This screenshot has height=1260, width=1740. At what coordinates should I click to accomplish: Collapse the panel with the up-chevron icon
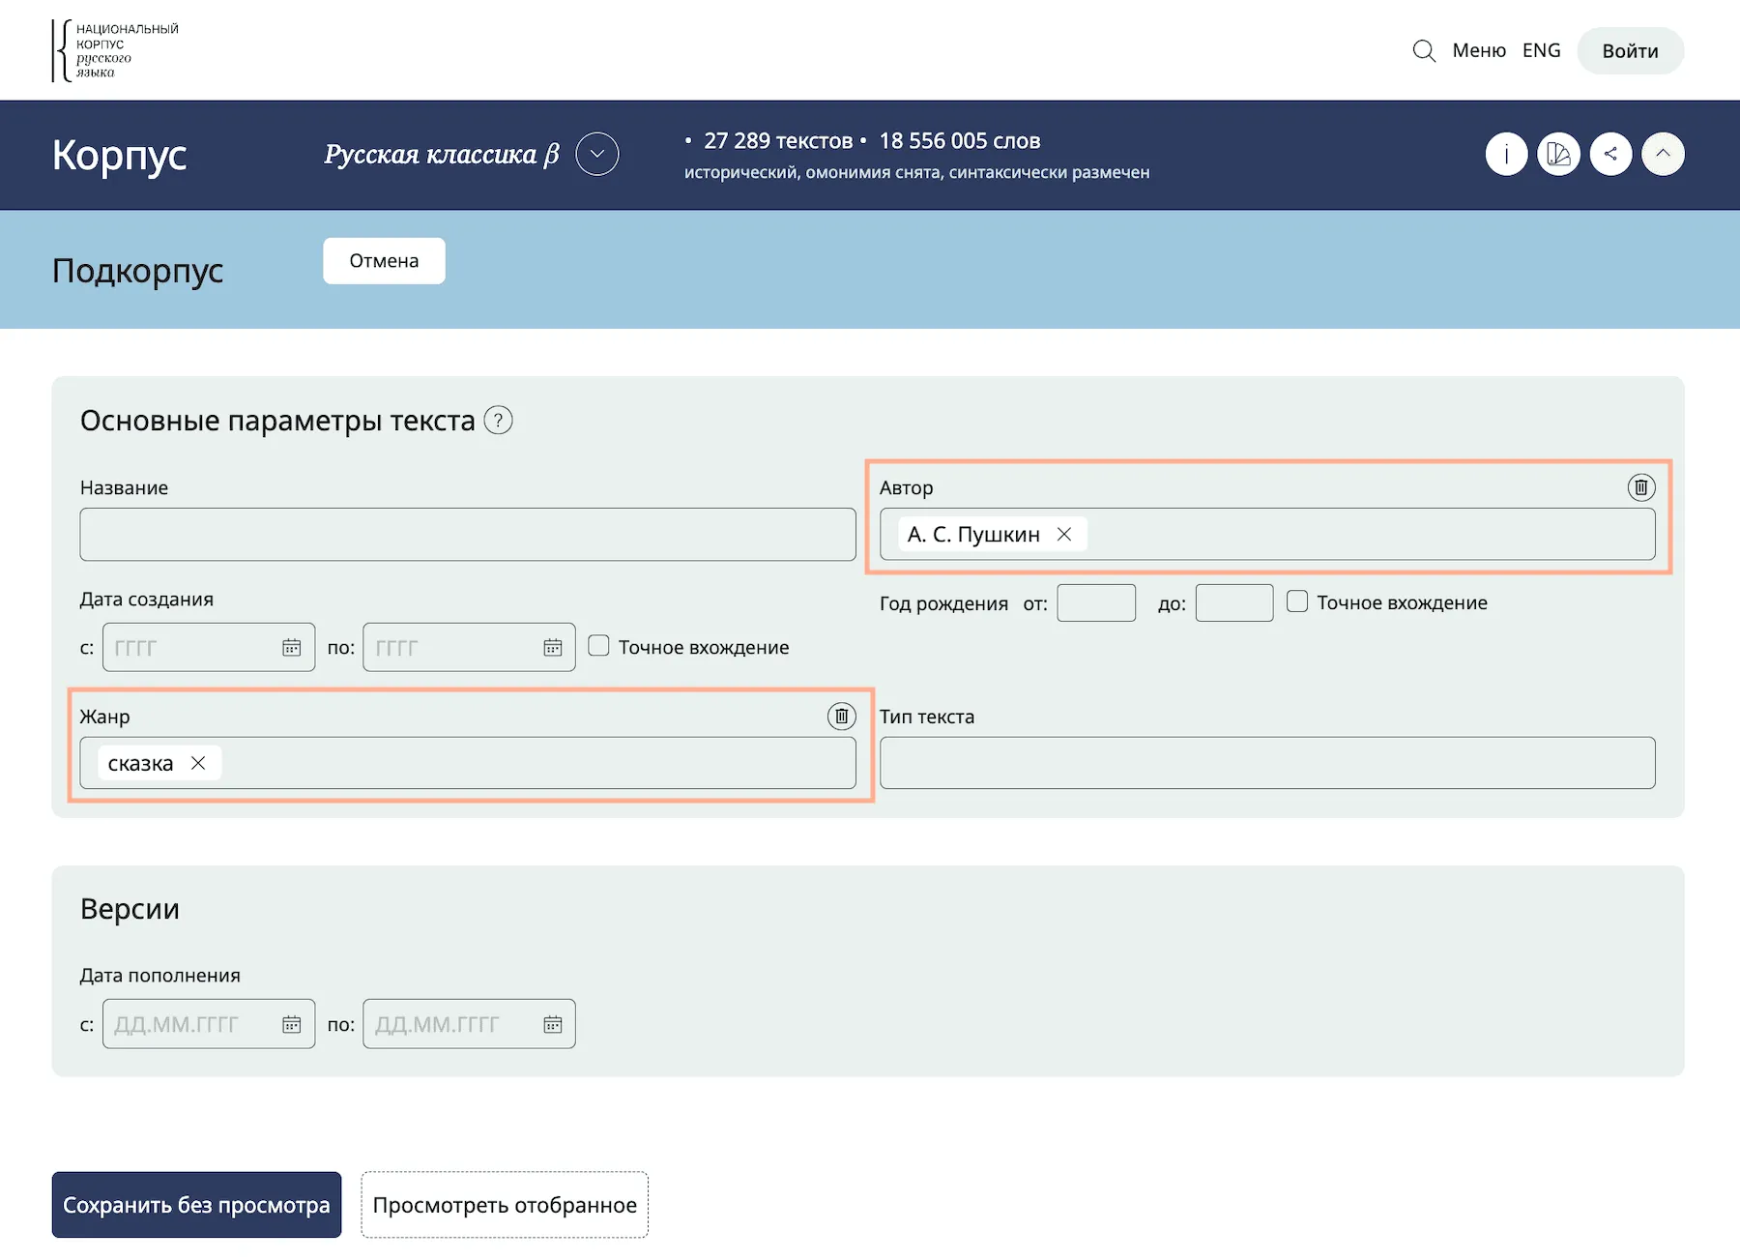coord(1663,154)
